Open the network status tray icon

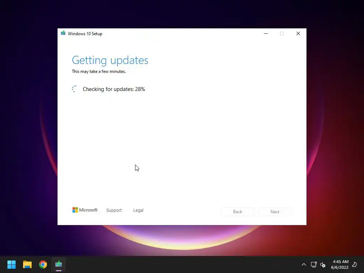314,264
